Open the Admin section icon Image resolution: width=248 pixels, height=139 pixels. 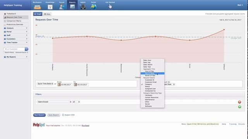pyautogui.click(x=83, y=7)
